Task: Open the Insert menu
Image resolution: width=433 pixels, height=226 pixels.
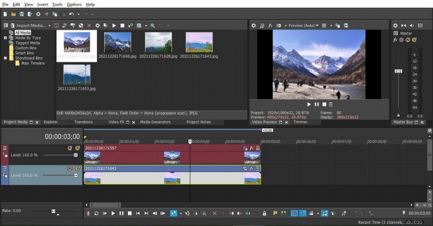Action: (x=43, y=4)
